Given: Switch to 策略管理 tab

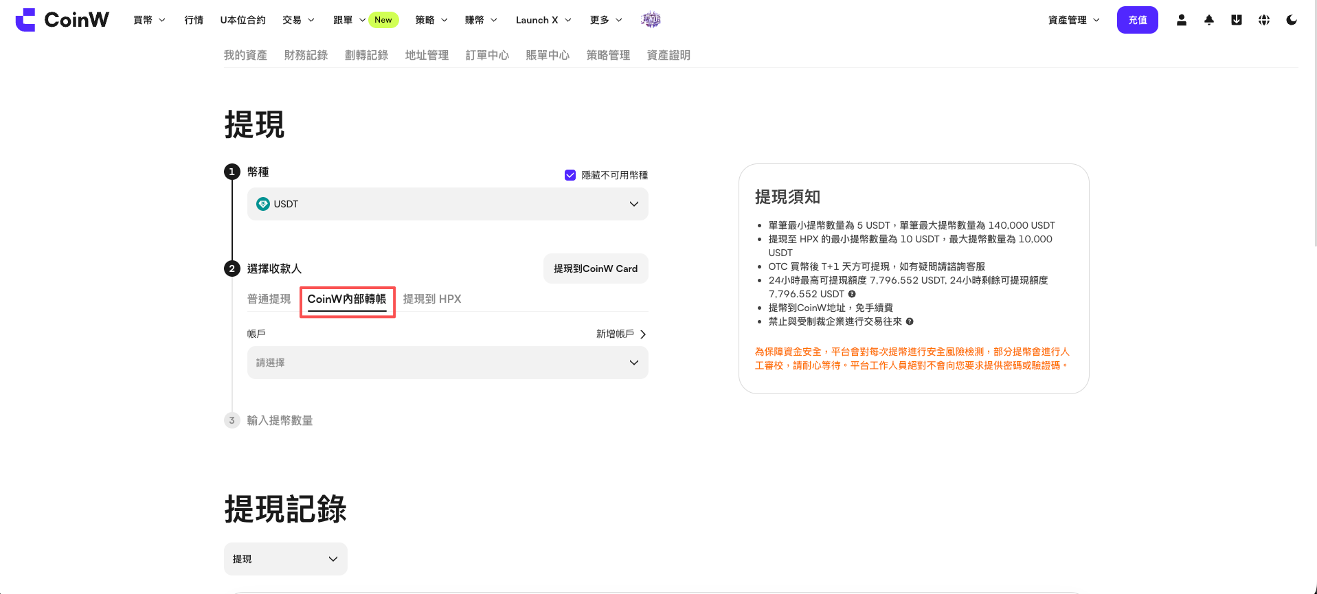Looking at the screenshot, I should [608, 55].
